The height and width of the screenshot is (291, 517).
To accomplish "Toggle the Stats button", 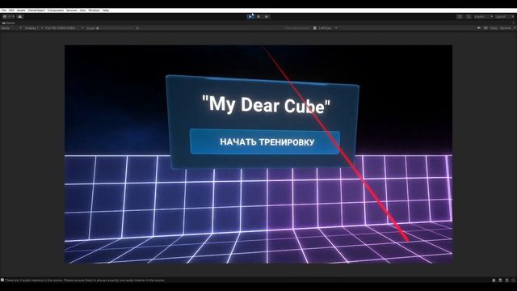I will 494,28.
